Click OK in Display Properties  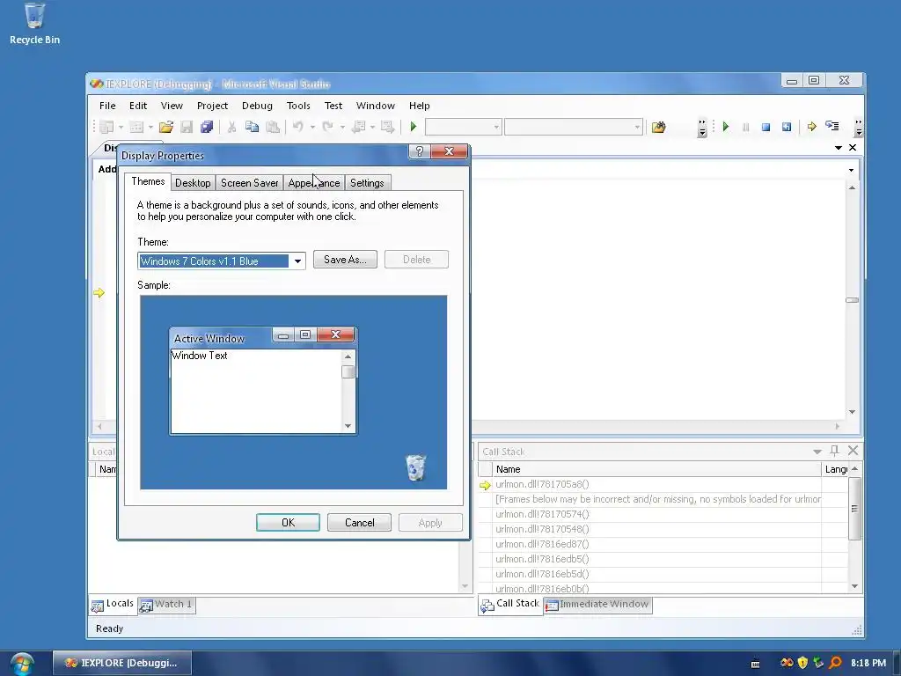[x=288, y=523]
